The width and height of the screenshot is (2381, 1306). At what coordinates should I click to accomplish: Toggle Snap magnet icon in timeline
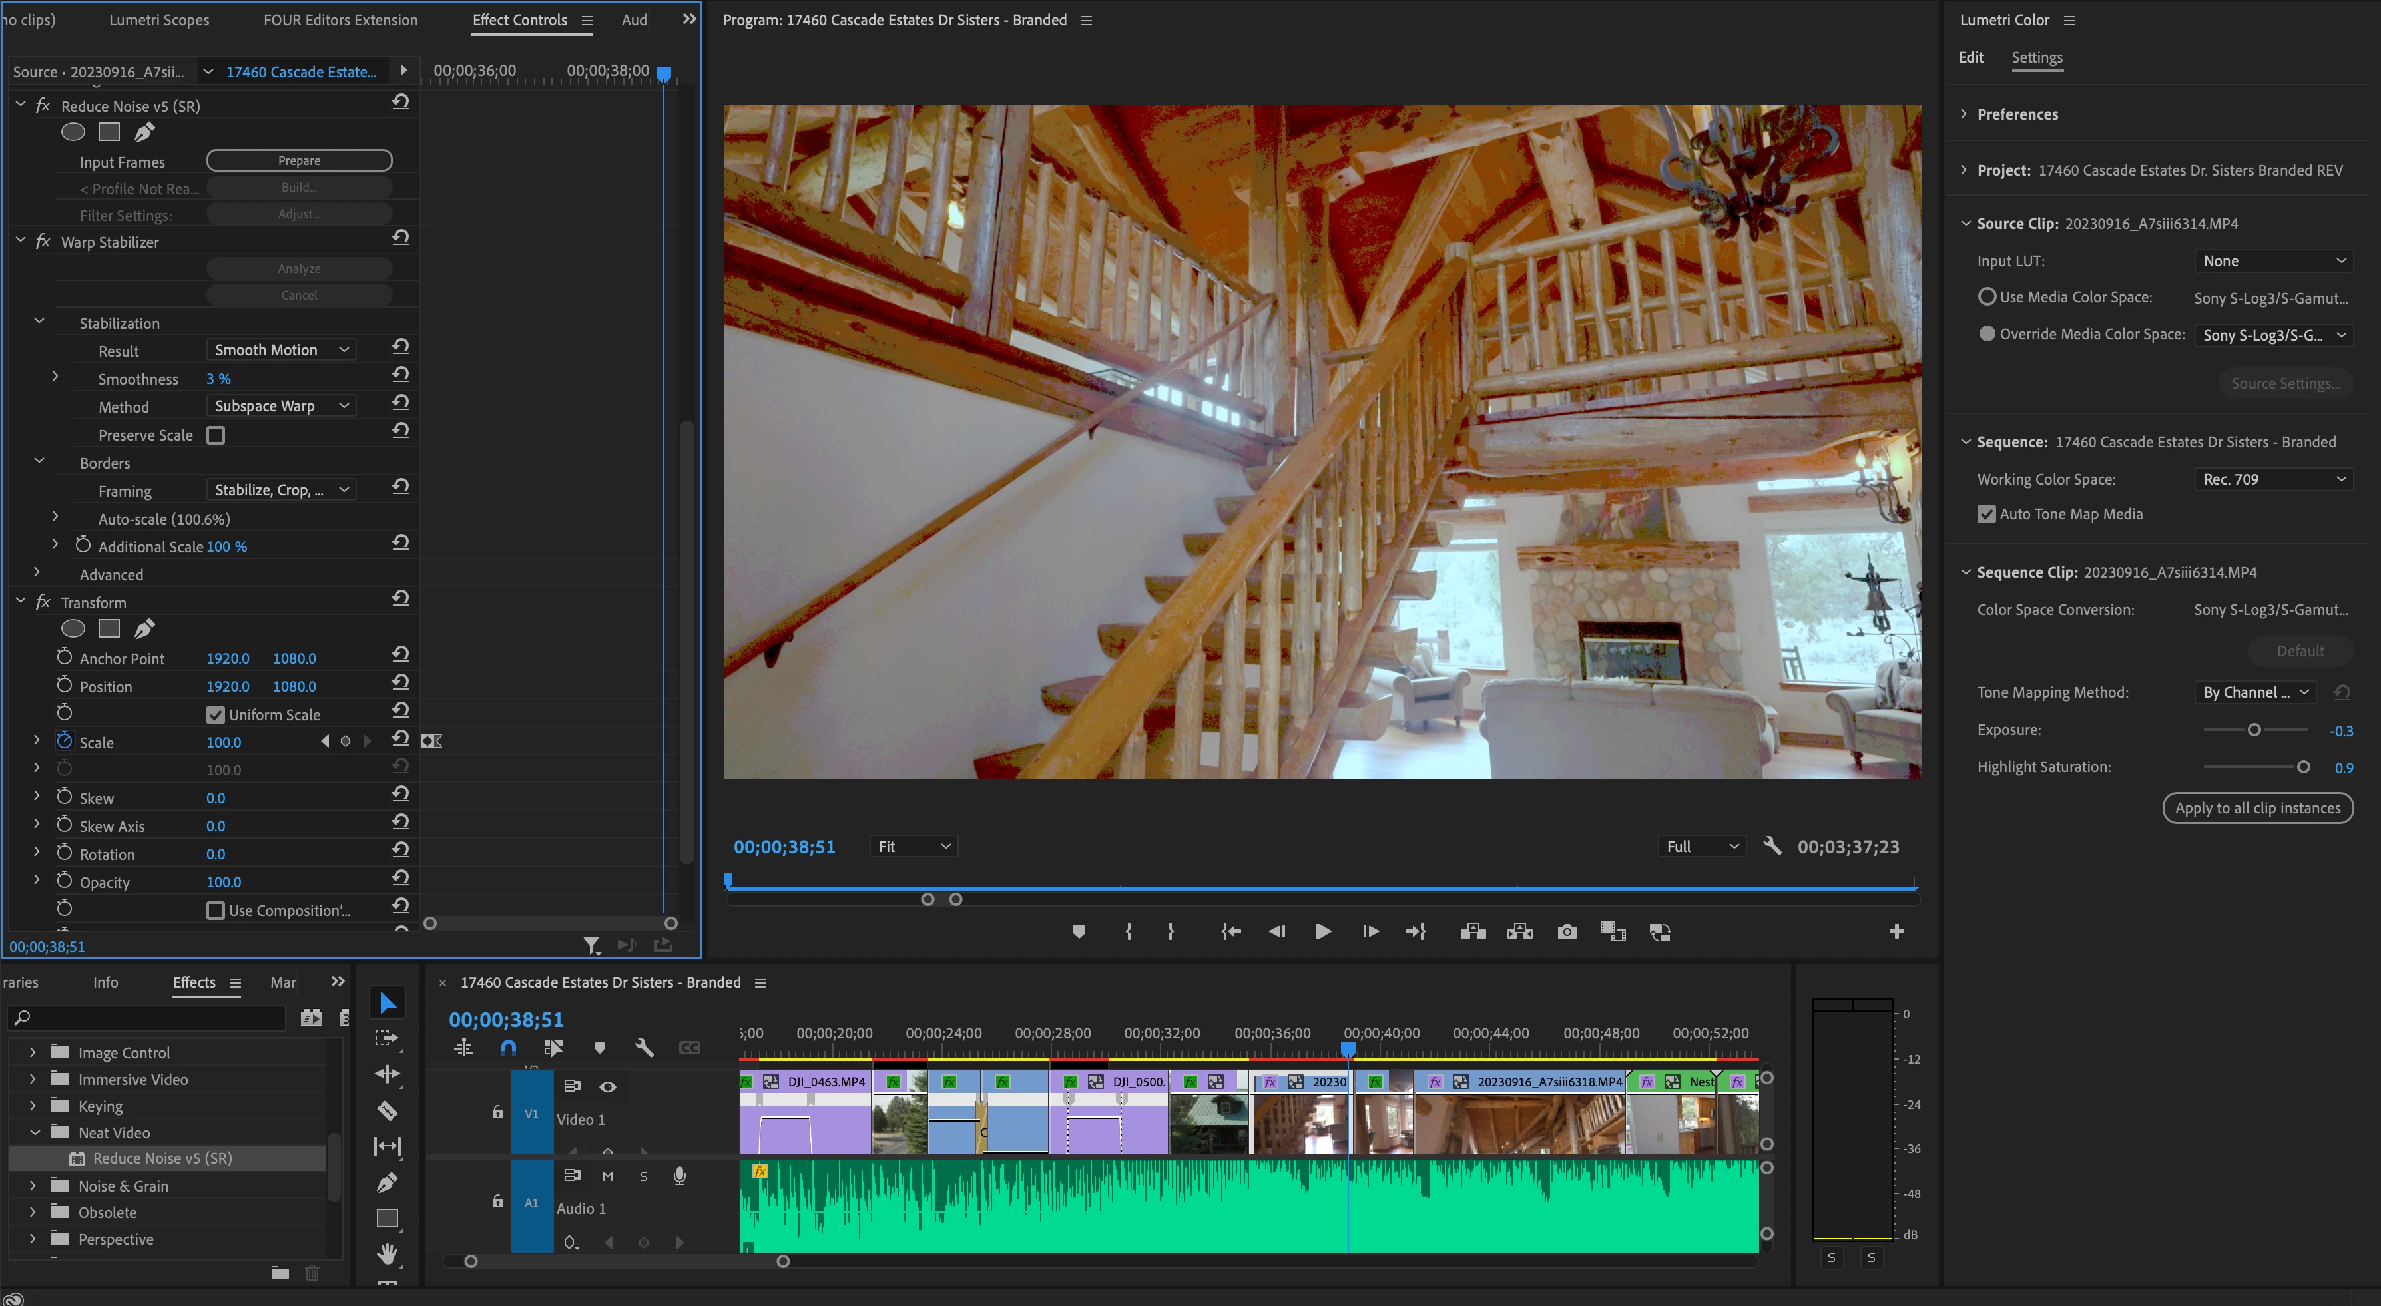coord(509,1047)
